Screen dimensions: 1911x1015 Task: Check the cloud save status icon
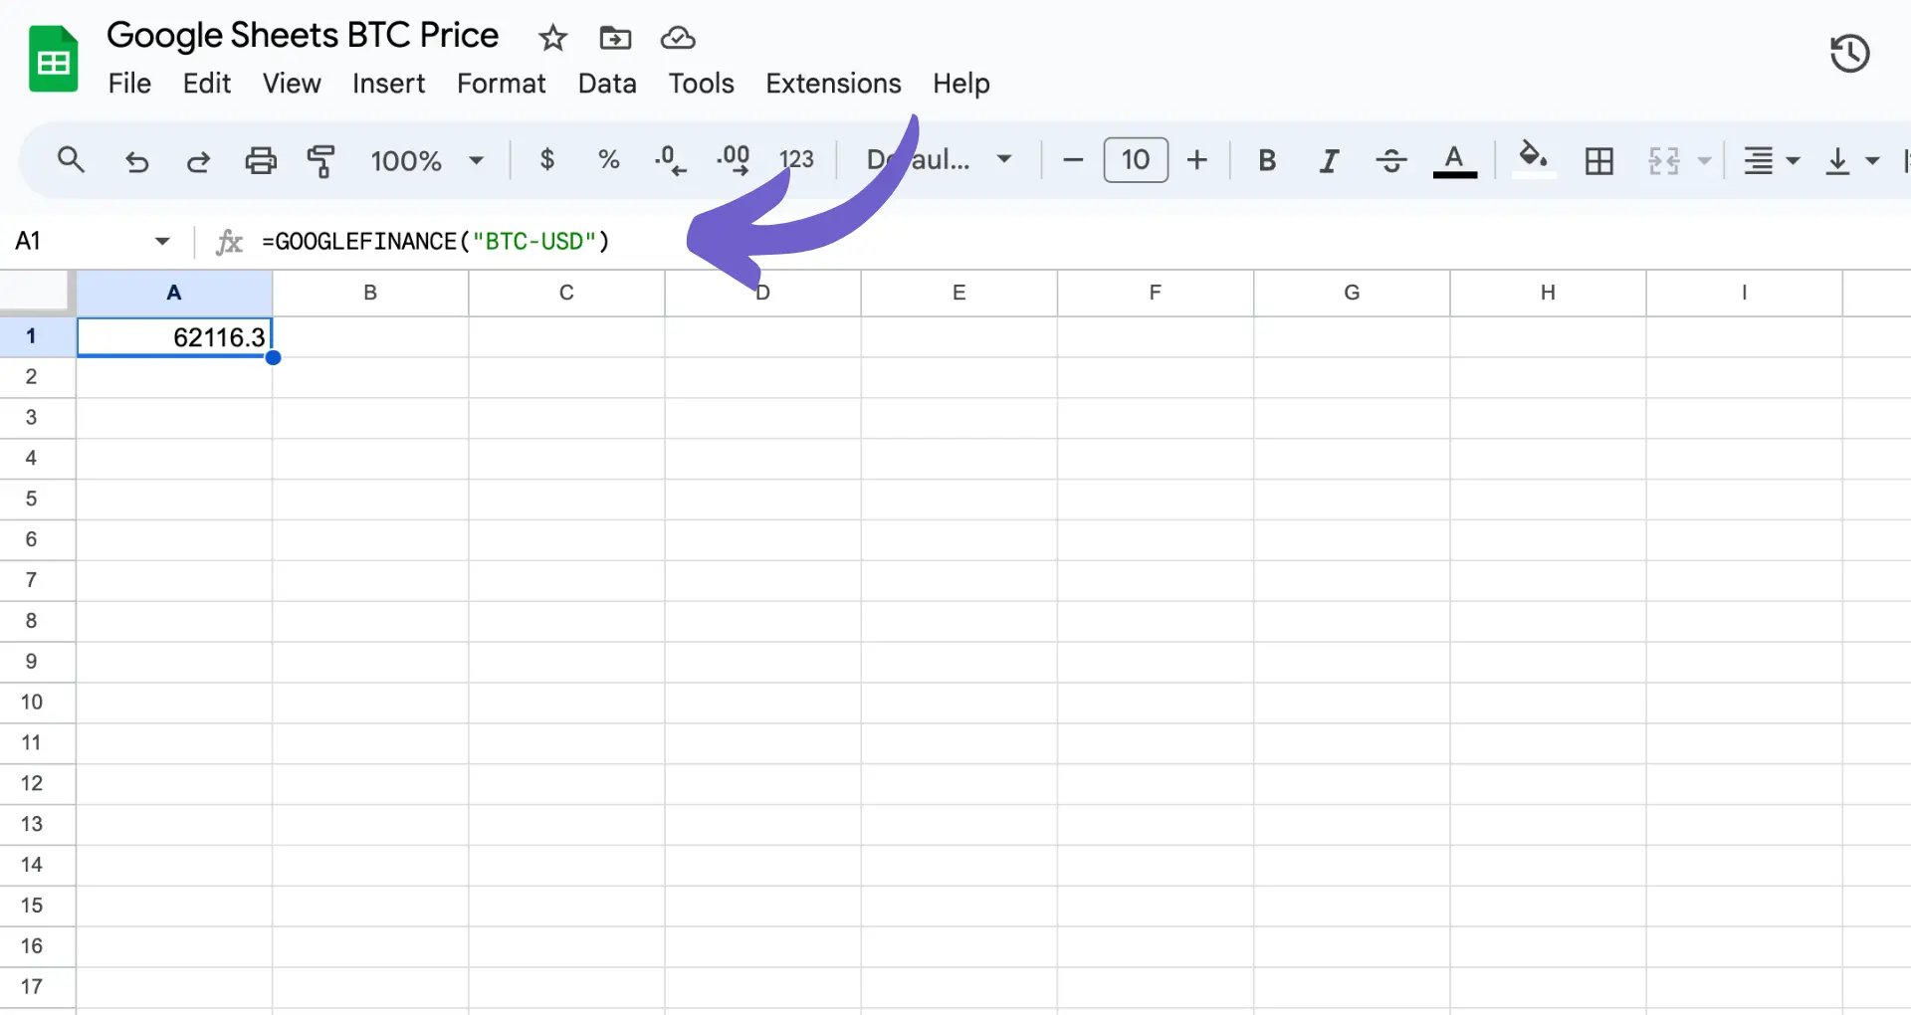pyautogui.click(x=678, y=38)
